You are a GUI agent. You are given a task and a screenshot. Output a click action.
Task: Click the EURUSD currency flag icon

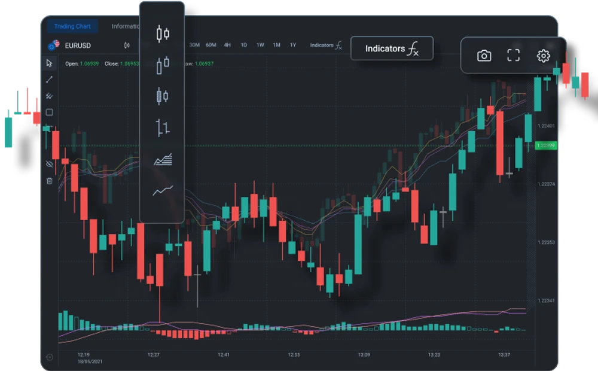pyautogui.click(x=54, y=45)
